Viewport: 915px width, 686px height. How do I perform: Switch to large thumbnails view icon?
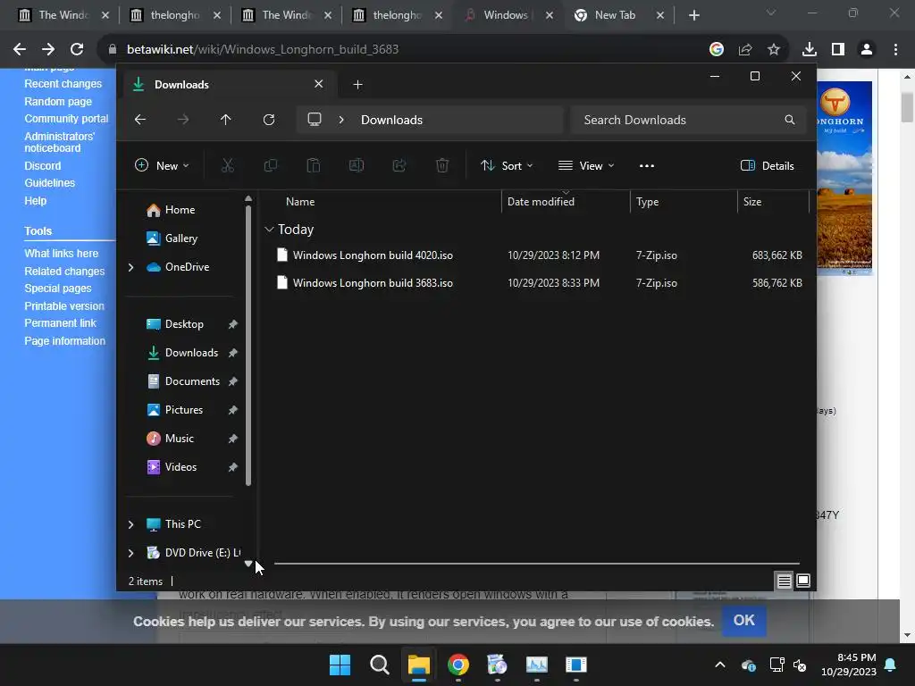tap(803, 581)
